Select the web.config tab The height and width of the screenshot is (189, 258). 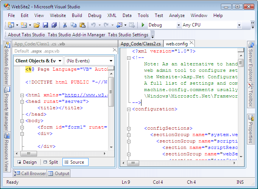point(177,44)
